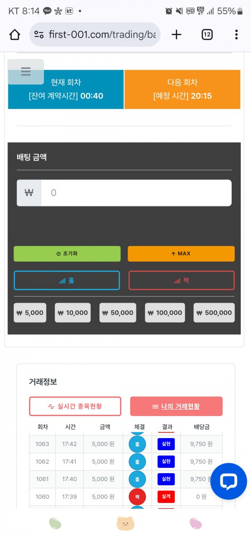Switch to 실시간 종목현황 tab
251x538 pixels.
click(75, 406)
